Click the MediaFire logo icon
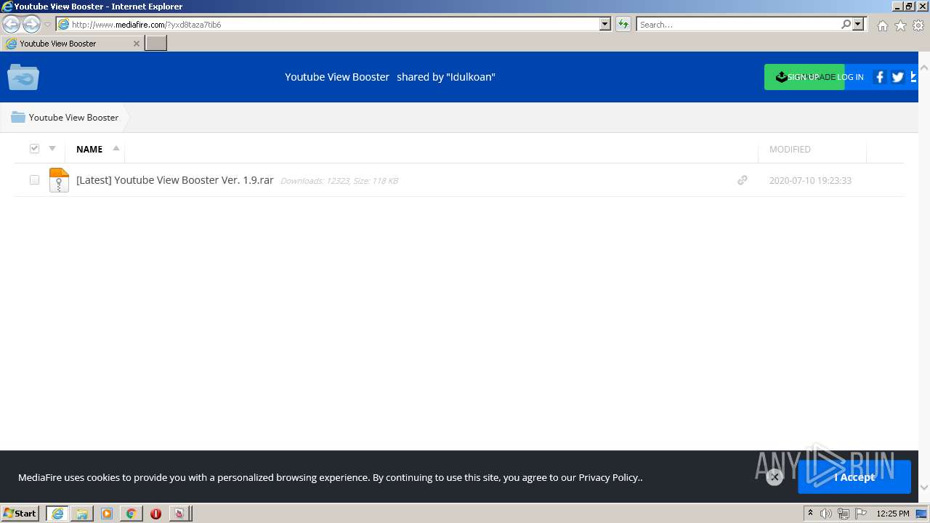This screenshot has width=930, height=523. (x=23, y=77)
